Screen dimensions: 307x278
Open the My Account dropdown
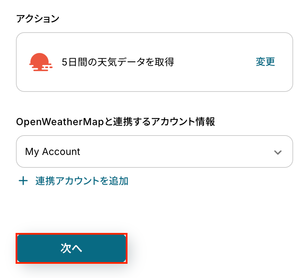pos(154,152)
